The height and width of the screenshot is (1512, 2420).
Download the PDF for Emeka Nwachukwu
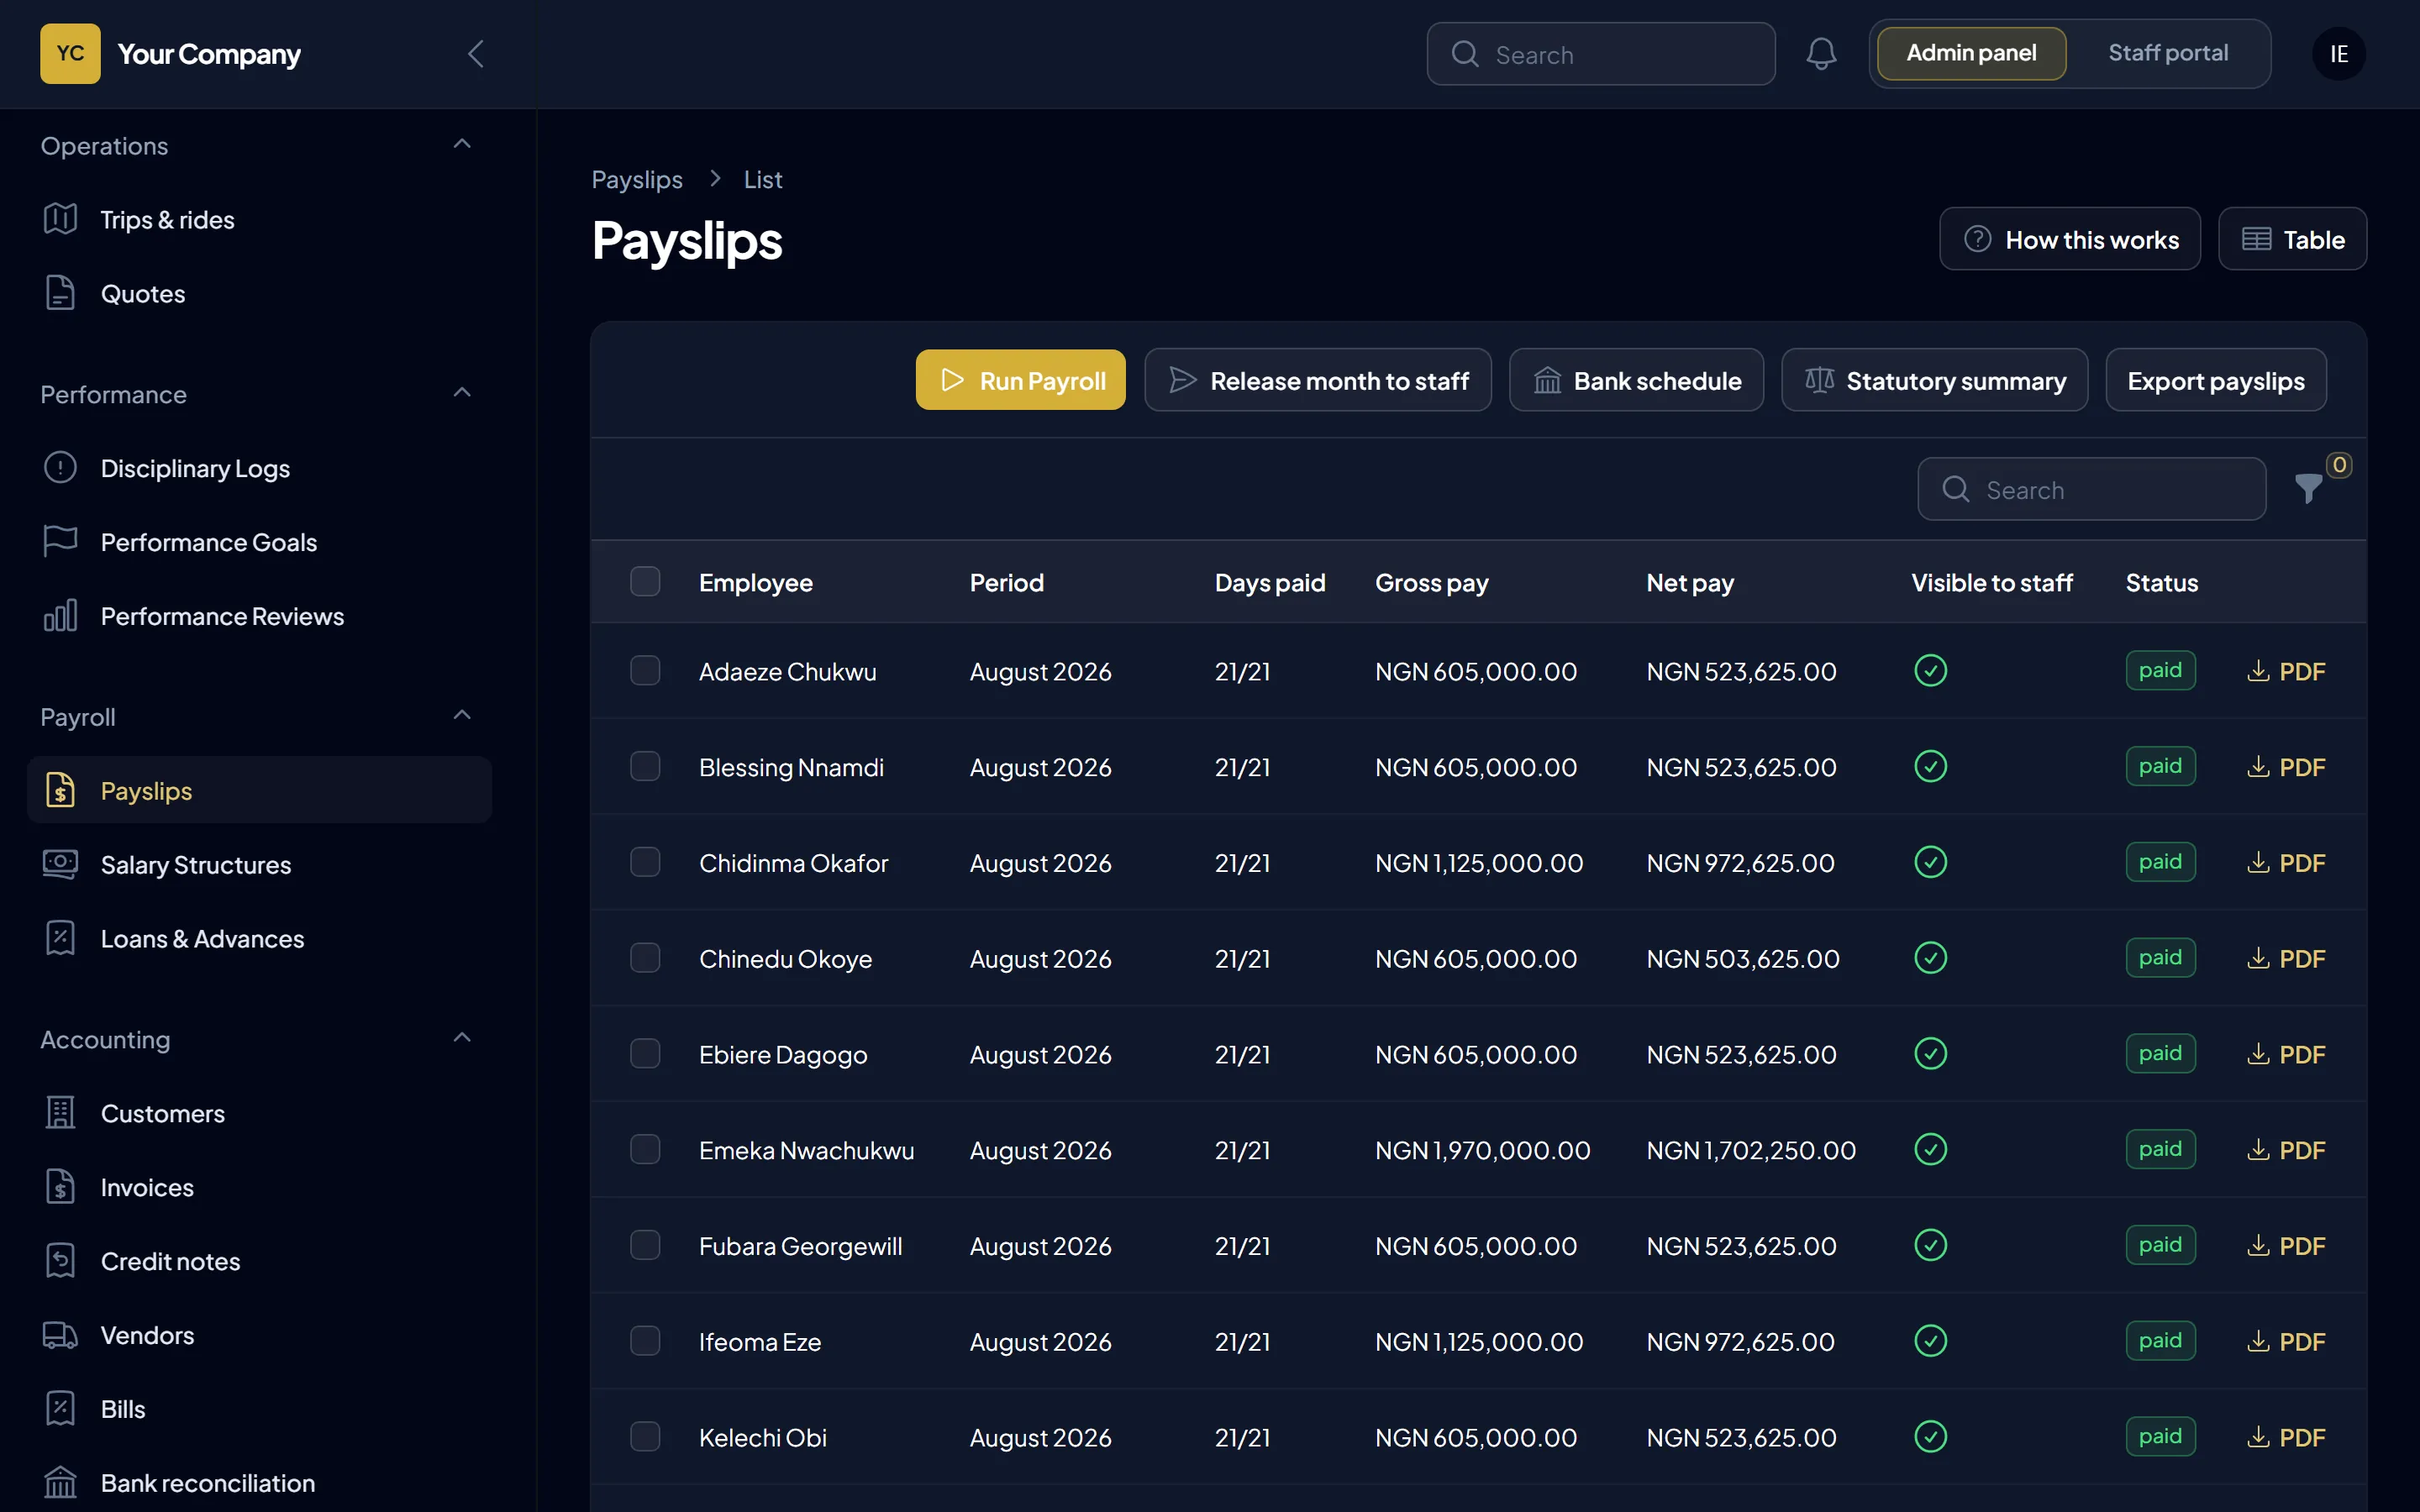click(x=2286, y=1150)
